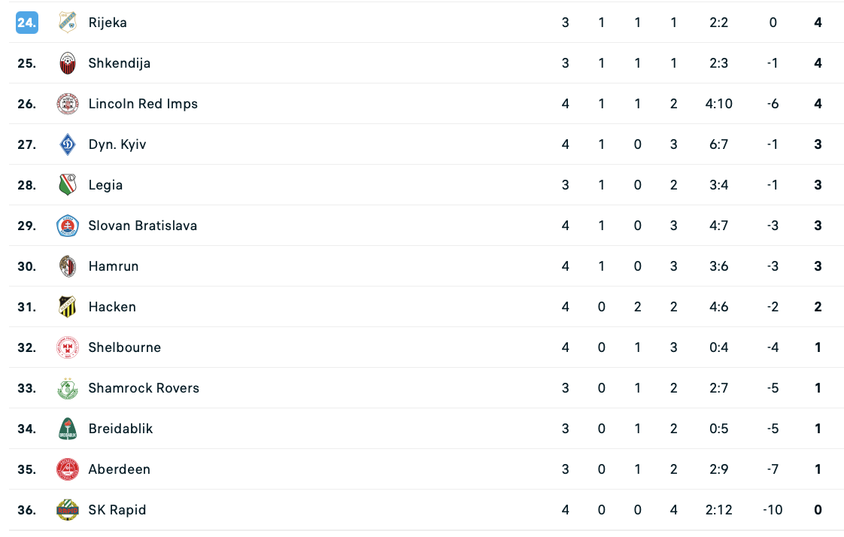Viewport: 844px width, 537px height.
Task: Open the SK Rapid logo
Action: tap(68, 510)
